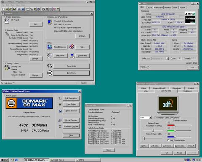Viewport: 202px width, 162px height.
Task: Click the Selected Tests 3D icon
Action: click(7, 34)
